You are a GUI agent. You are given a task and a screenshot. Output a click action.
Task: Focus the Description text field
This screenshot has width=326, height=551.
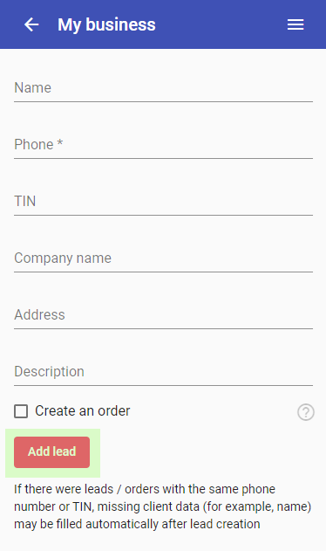(163, 371)
